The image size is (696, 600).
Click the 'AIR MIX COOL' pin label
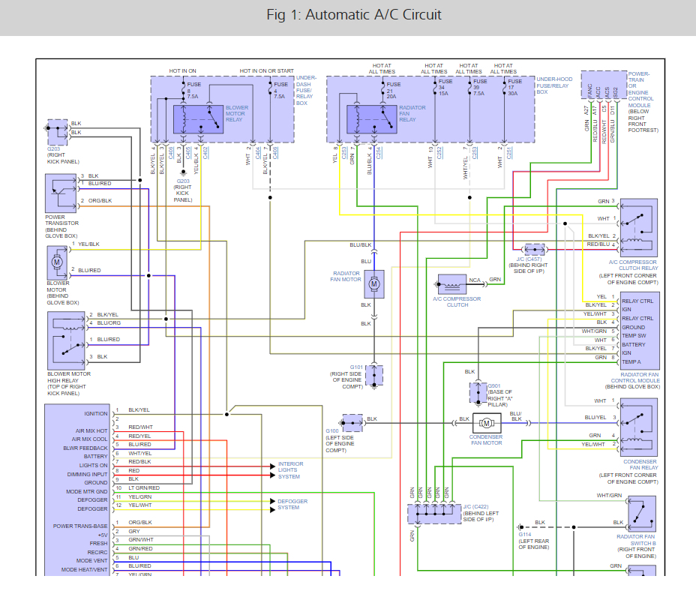point(91,439)
